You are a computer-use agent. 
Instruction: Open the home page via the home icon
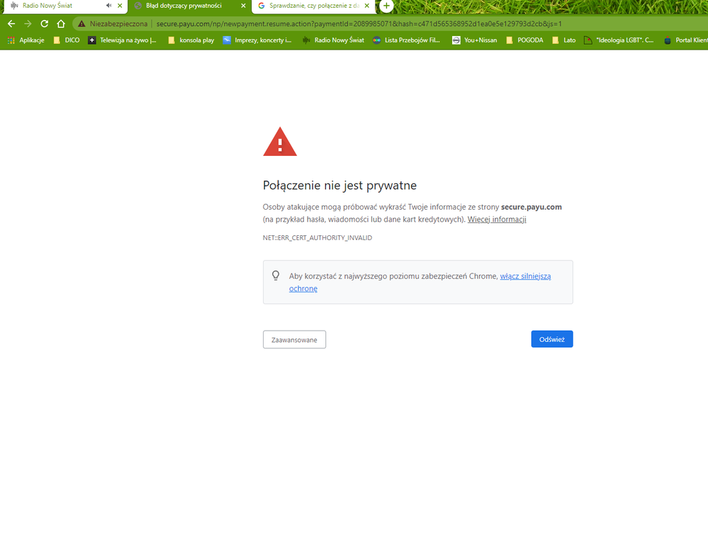click(x=62, y=23)
